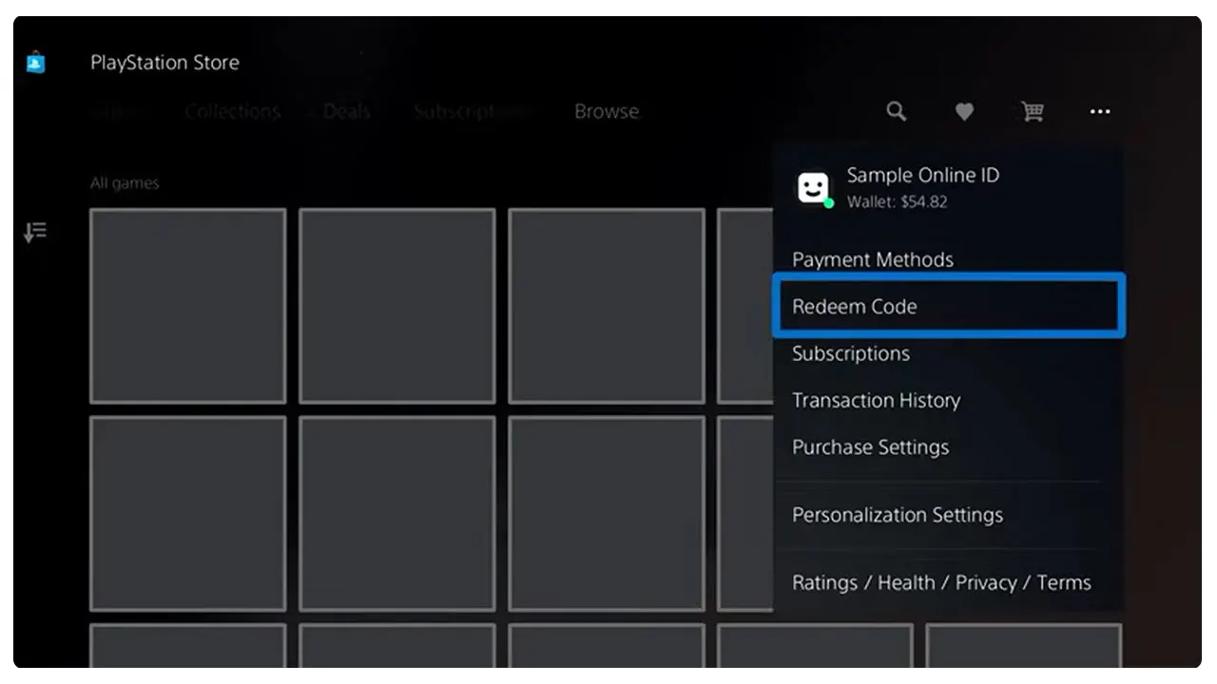Open the wishlist heart icon
This screenshot has height=684, width=1217.
tap(964, 112)
